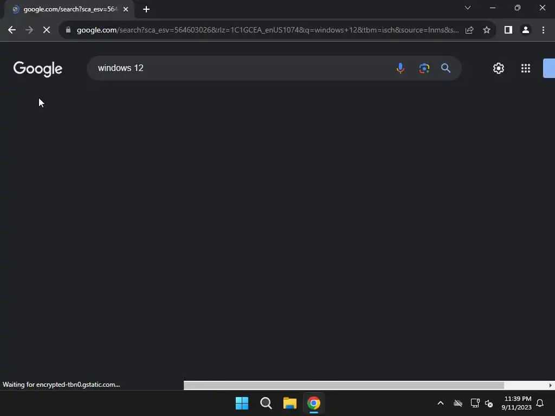Unmute the muted volume icon
555x416 pixels.
[489, 403]
